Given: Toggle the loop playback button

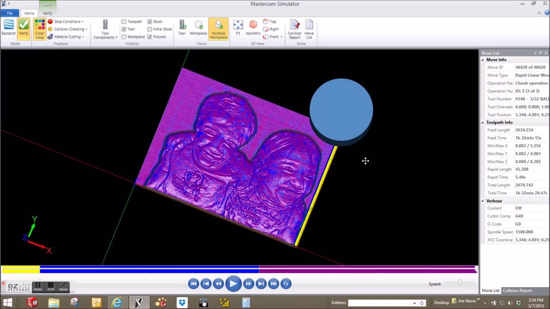Looking at the screenshot, I should (286, 284).
